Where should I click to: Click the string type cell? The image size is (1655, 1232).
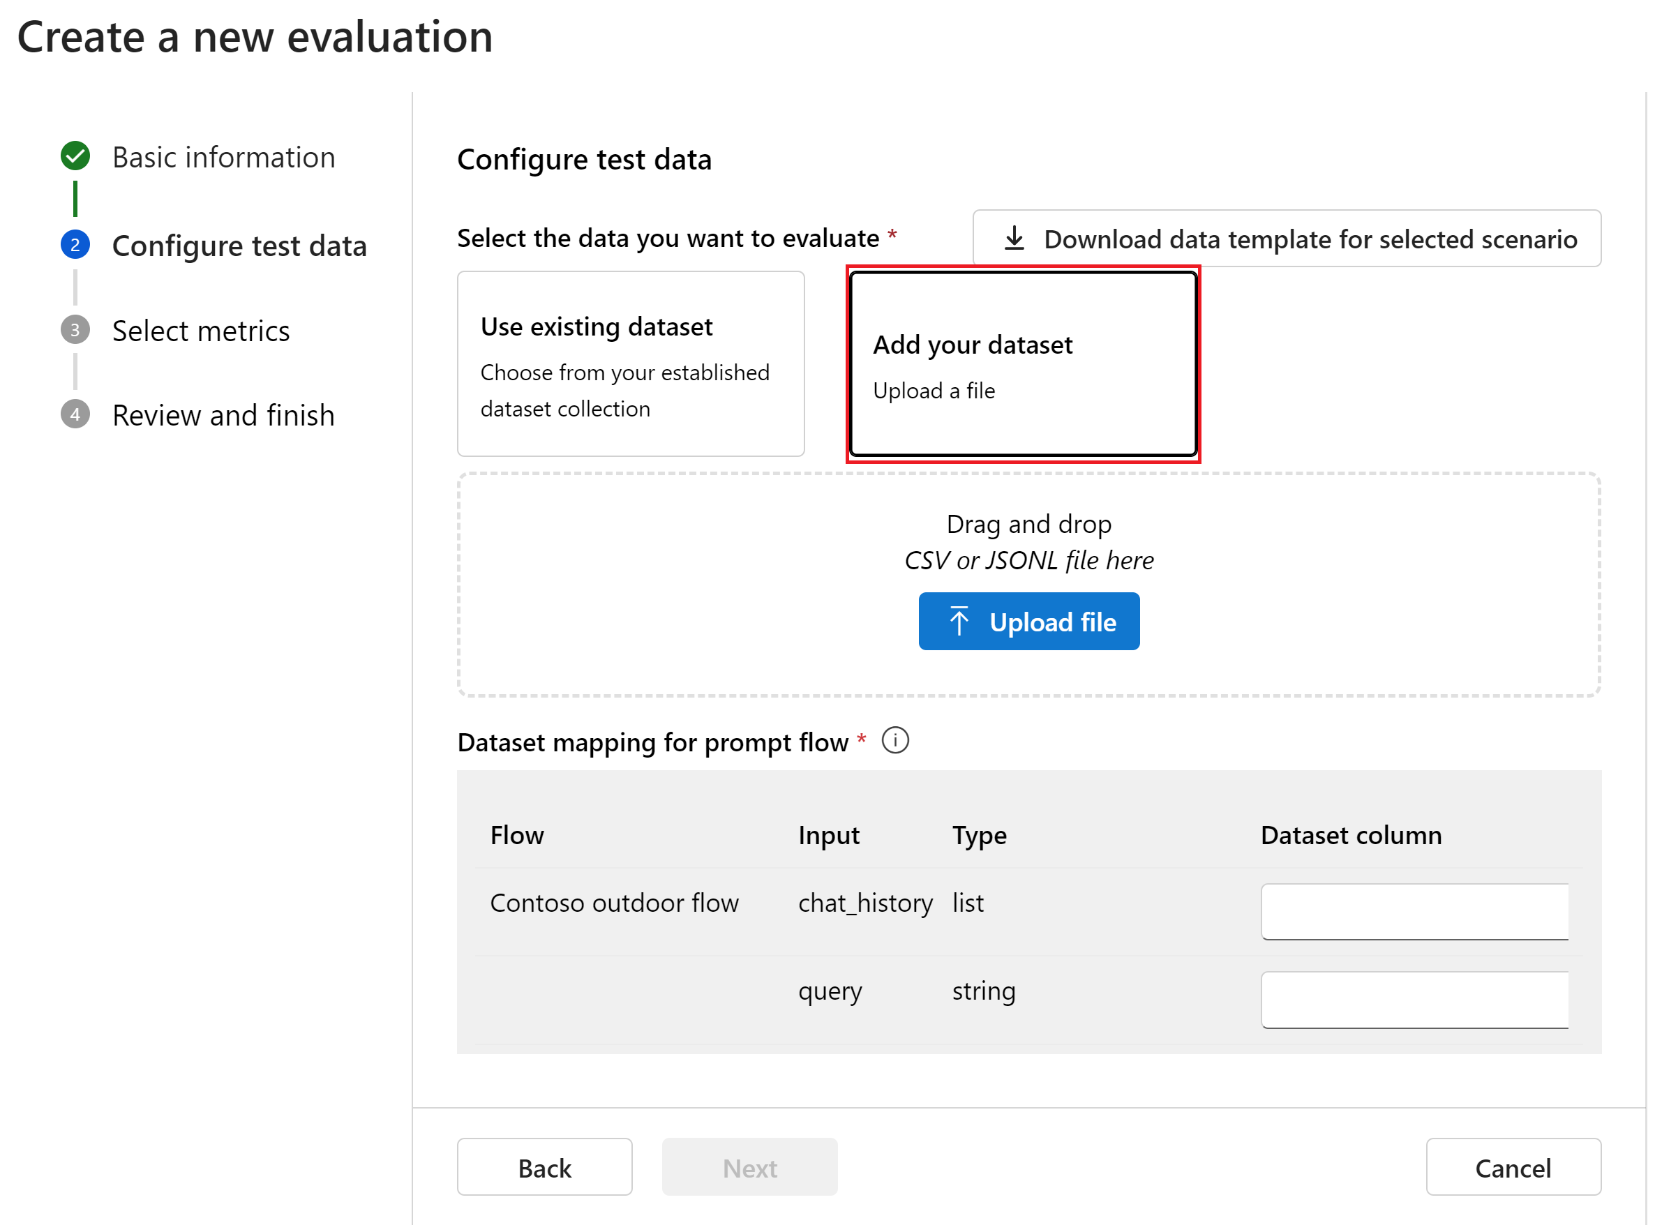click(984, 991)
